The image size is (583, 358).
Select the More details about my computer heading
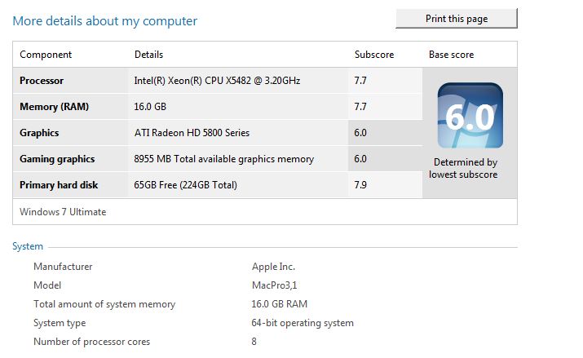click(x=105, y=21)
